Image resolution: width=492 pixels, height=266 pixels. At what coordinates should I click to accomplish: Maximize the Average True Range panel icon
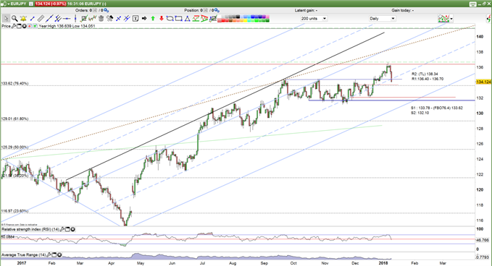point(54,255)
